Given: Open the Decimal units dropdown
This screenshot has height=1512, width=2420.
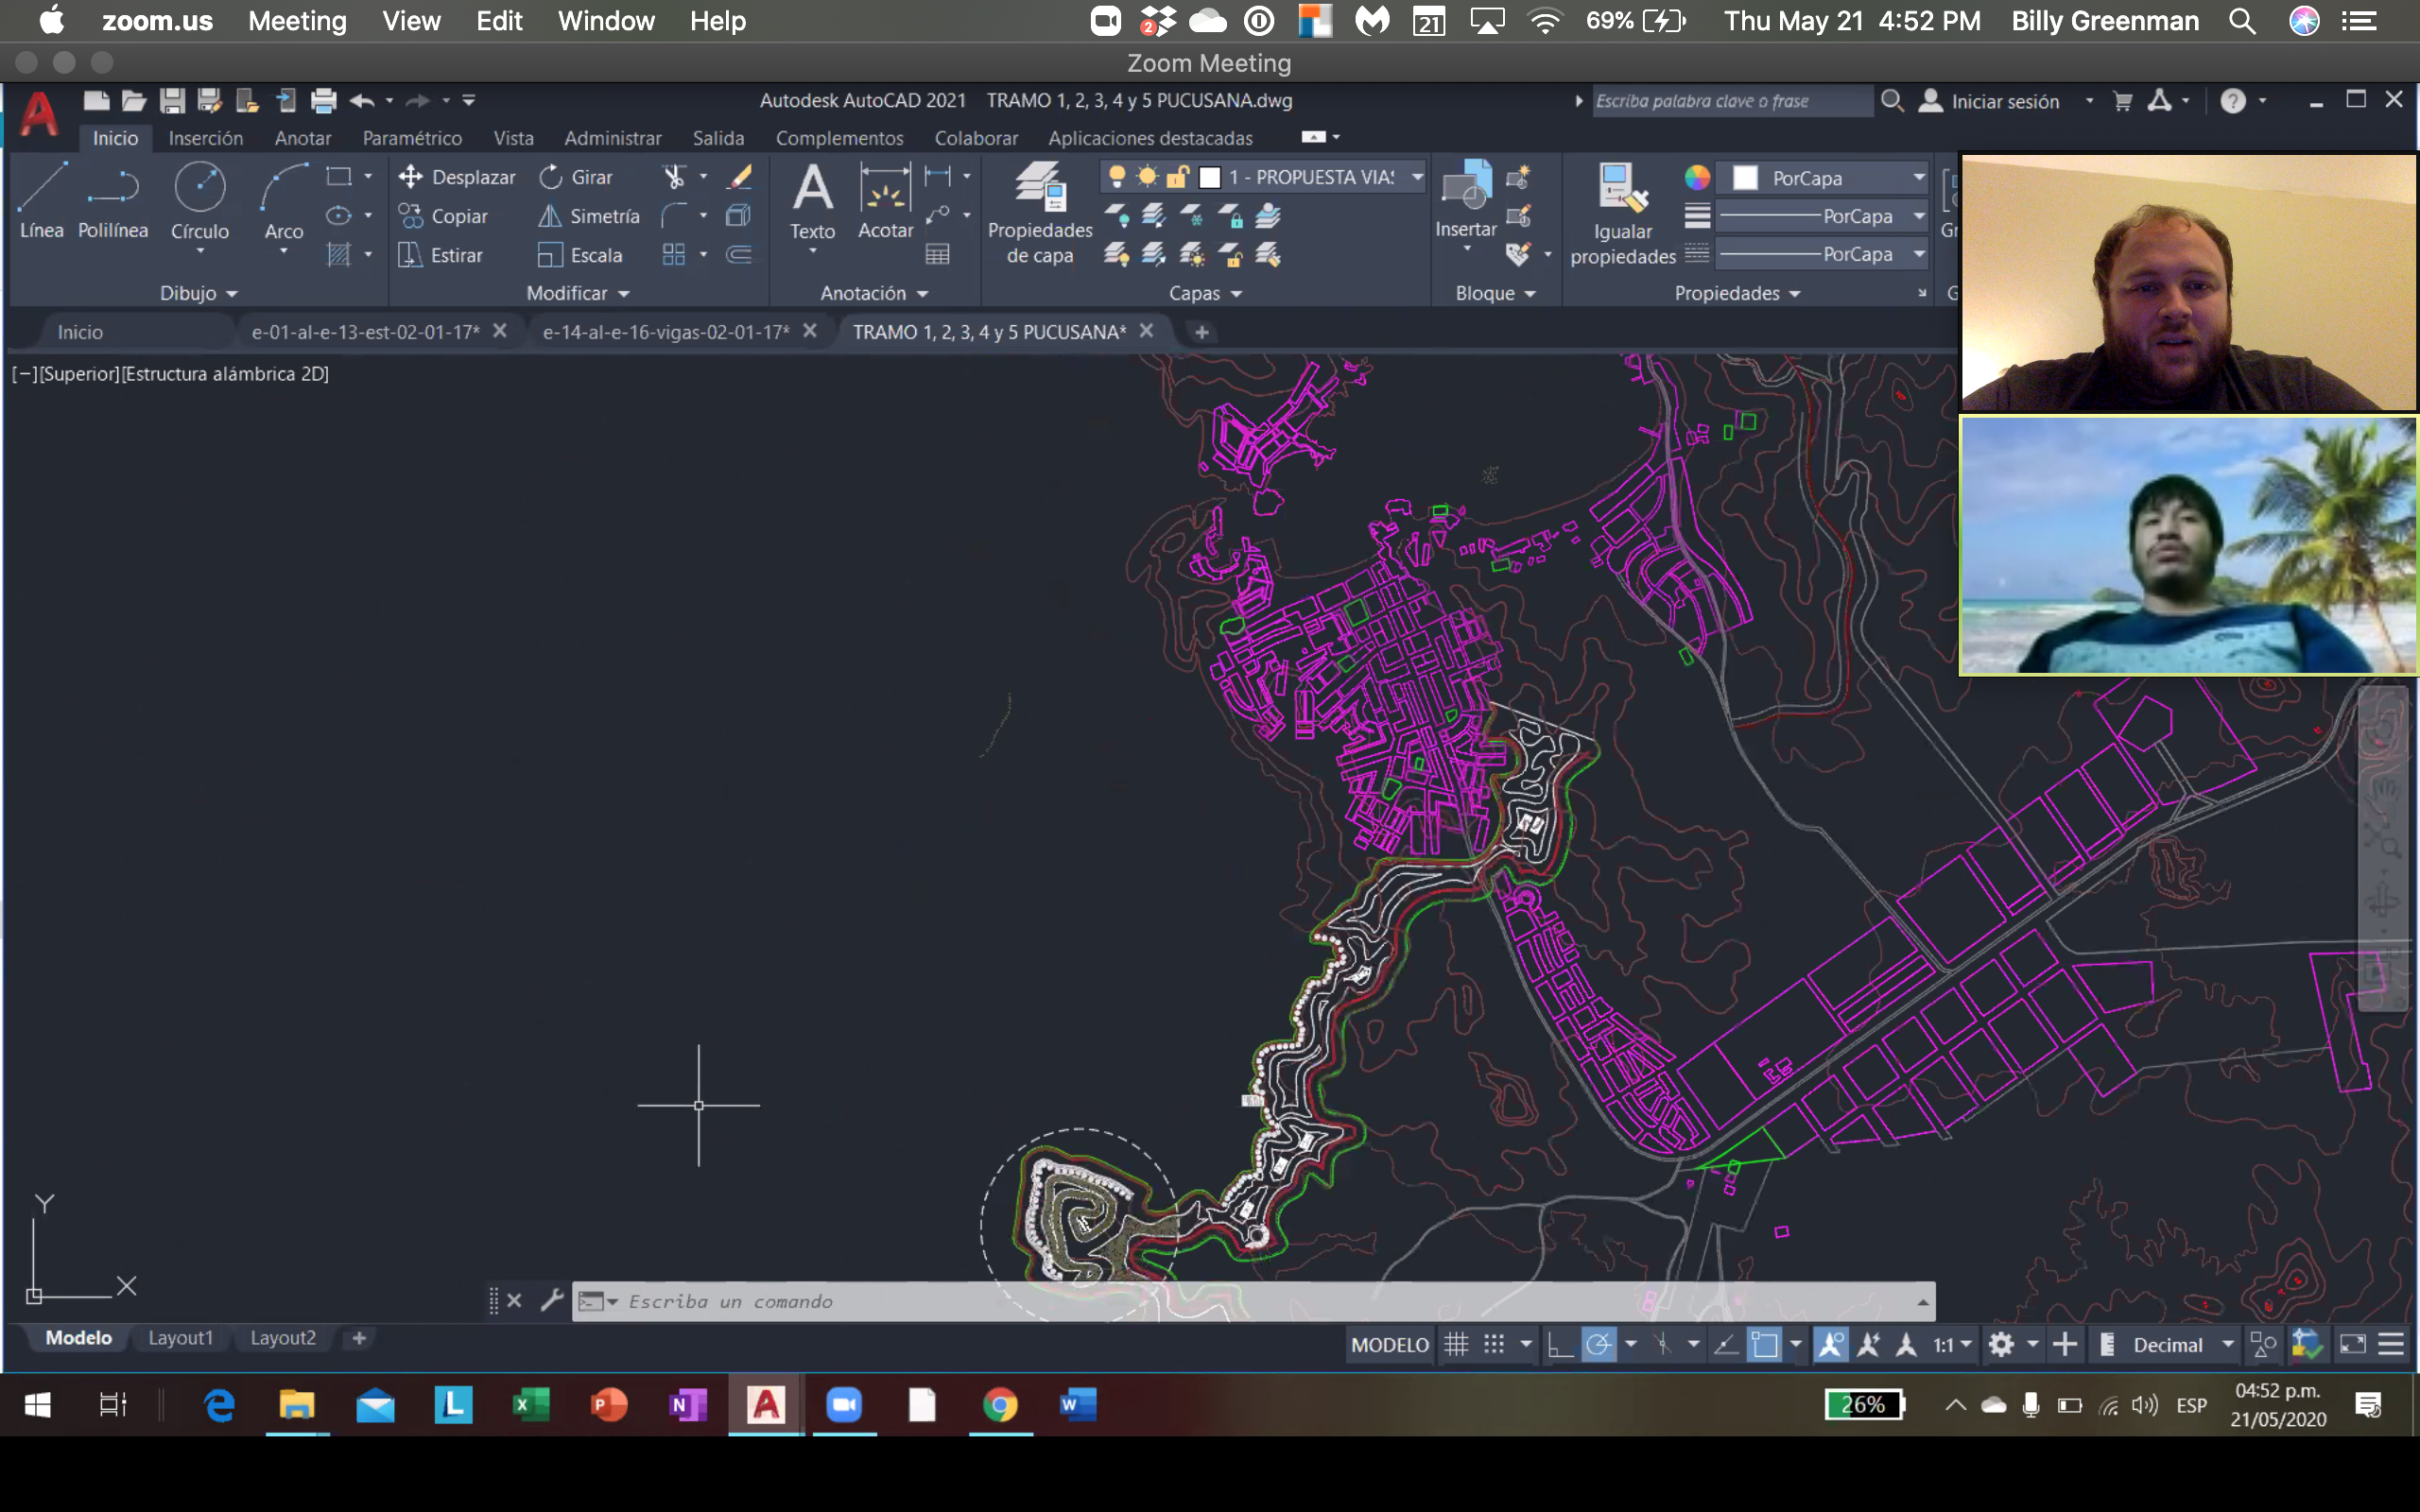Looking at the screenshot, I should tap(2227, 1345).
